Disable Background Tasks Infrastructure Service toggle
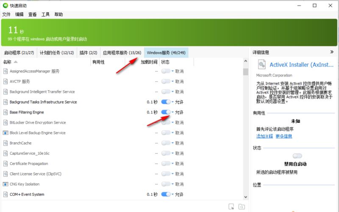 166,102
